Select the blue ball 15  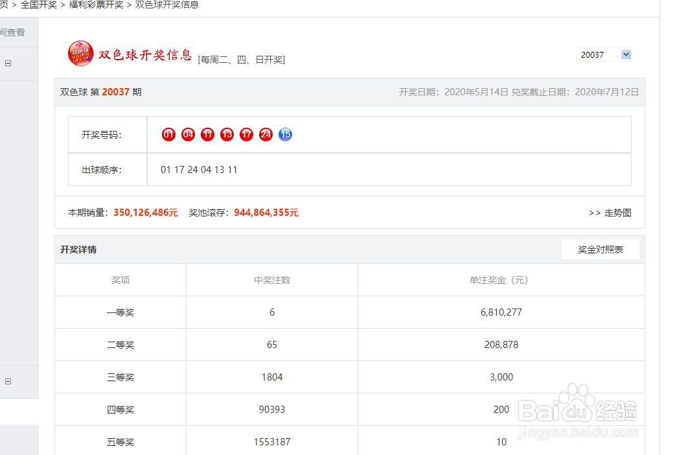click(285, 134)
